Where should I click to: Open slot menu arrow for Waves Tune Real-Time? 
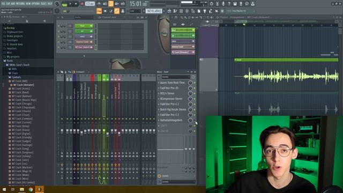159,83
